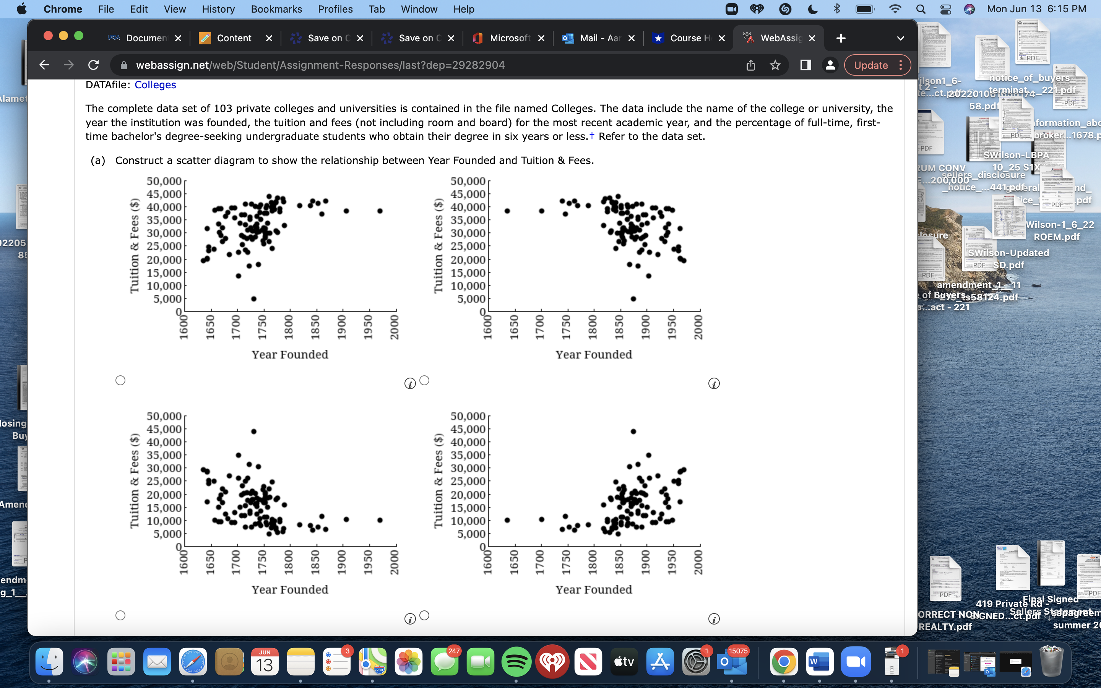
Task: Click the share page icon
Action: [751, 65]
